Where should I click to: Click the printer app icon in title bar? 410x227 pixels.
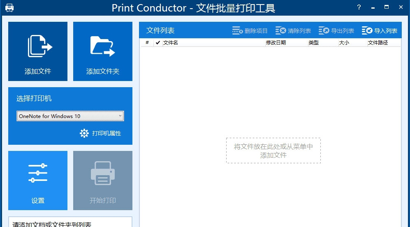9,8
